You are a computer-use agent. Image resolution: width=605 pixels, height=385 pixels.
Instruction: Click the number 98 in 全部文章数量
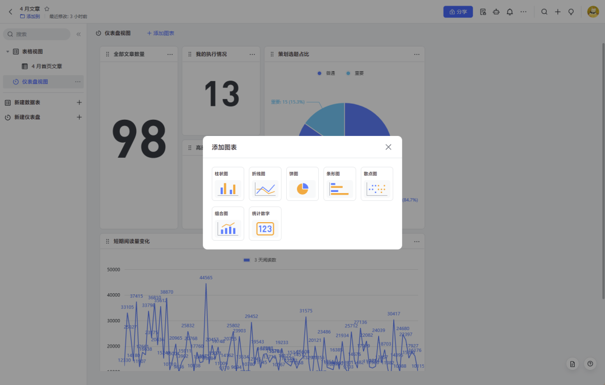pos(139,139)
